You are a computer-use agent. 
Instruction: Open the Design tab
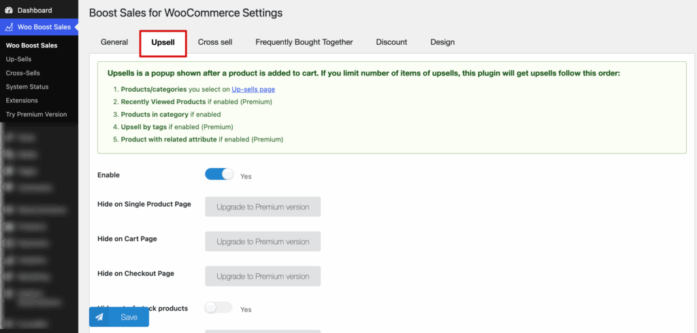click(x=442, y=42)
